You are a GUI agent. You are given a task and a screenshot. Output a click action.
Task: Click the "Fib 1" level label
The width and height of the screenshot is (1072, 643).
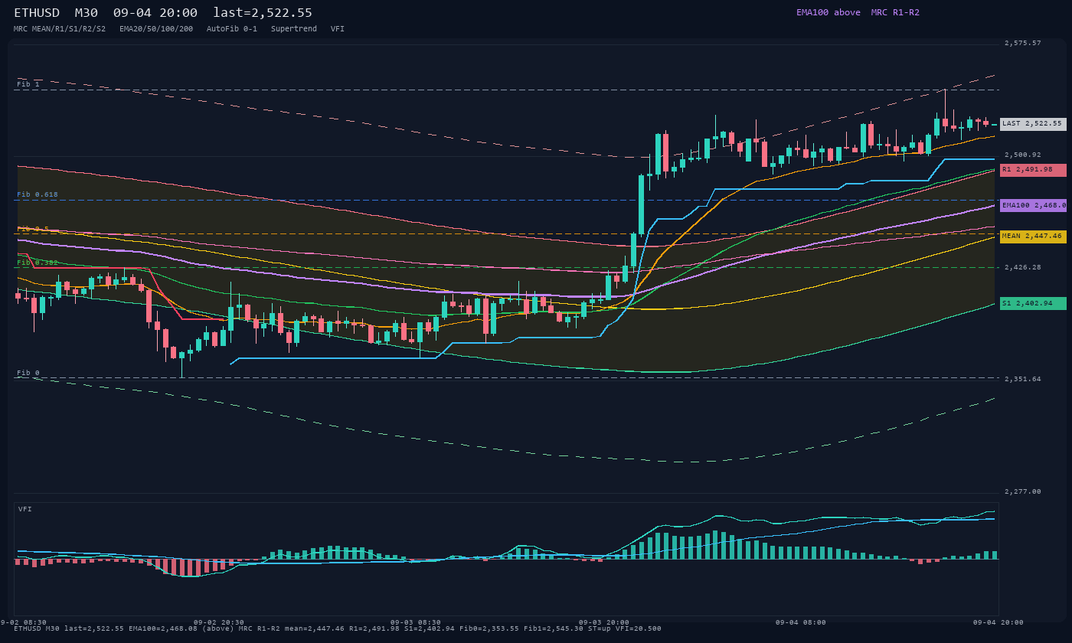28,84
